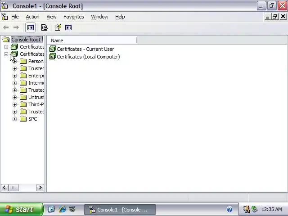Click the Trusted folder icon above Enterpr
This screenshot has width=288, height=216.
point(23,68)
